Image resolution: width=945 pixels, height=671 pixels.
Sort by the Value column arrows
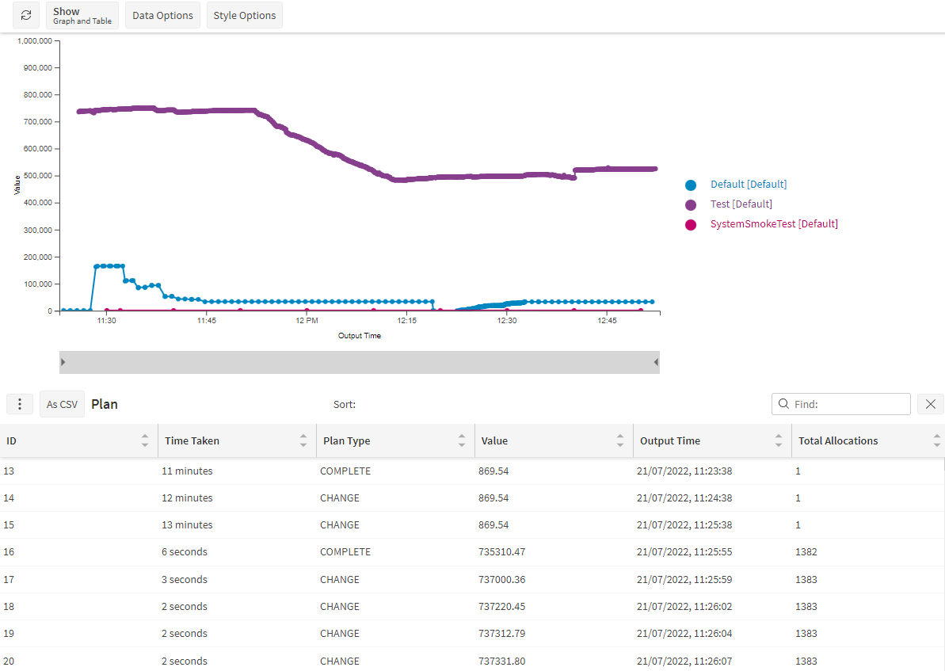620,440
